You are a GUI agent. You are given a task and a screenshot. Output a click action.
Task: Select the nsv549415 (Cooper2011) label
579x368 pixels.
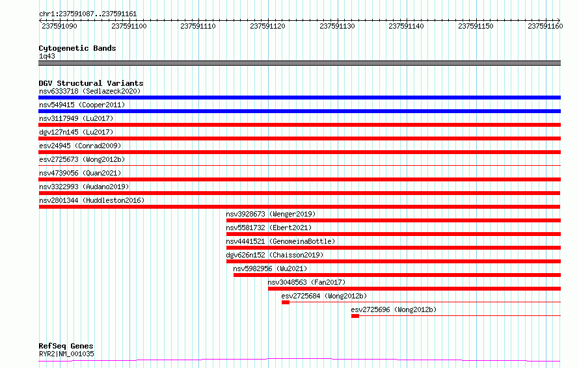coord(82,105)
